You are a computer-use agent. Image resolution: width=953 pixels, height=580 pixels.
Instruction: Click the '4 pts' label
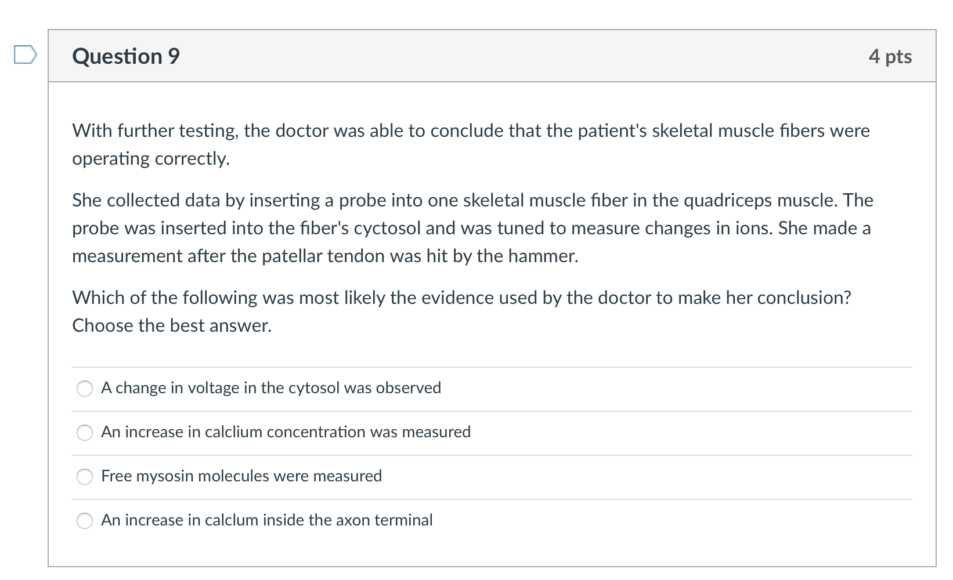tap(890, 56)
